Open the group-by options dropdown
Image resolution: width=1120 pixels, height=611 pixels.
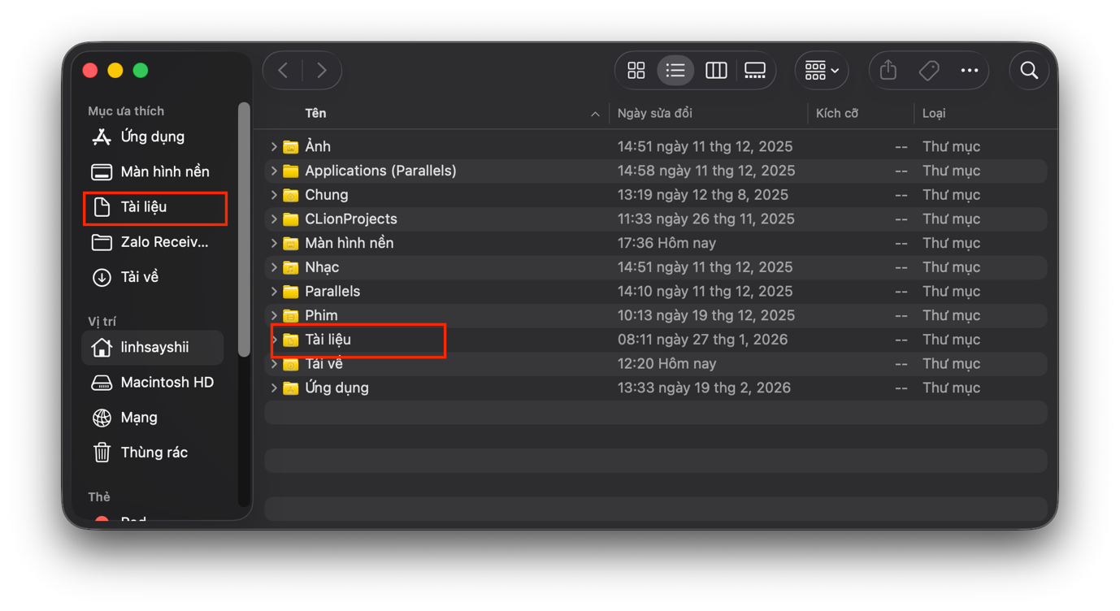click(x=822, y=71)
